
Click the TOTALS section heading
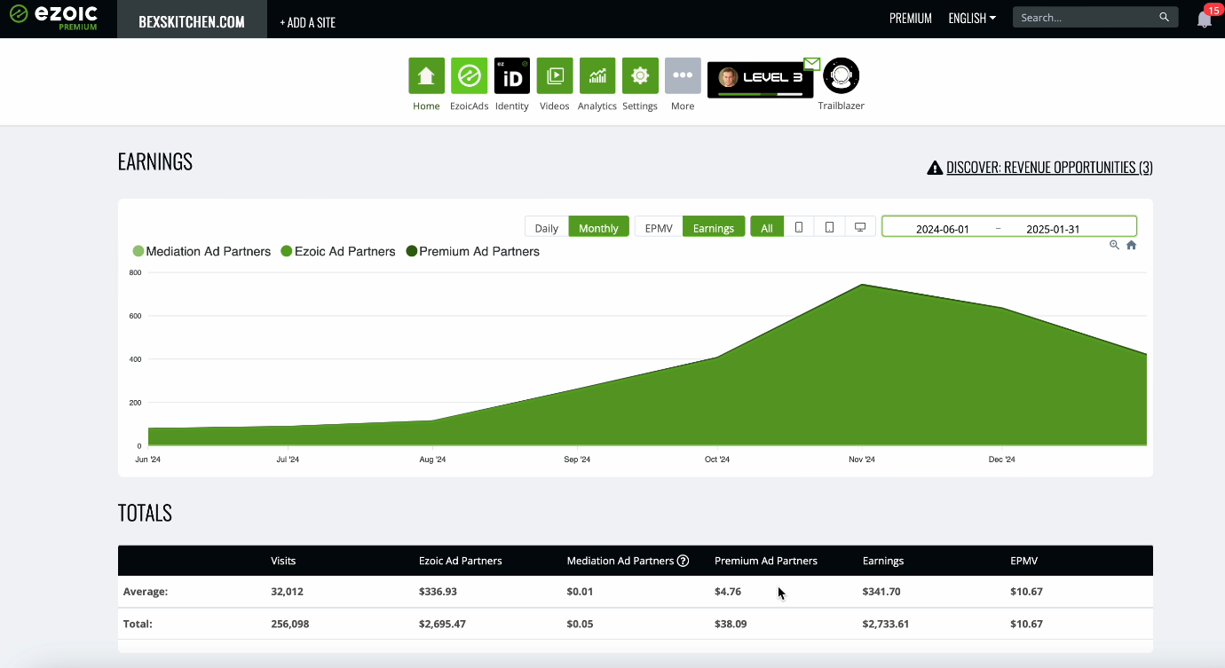pyautogui.click(x=145, y=513)
